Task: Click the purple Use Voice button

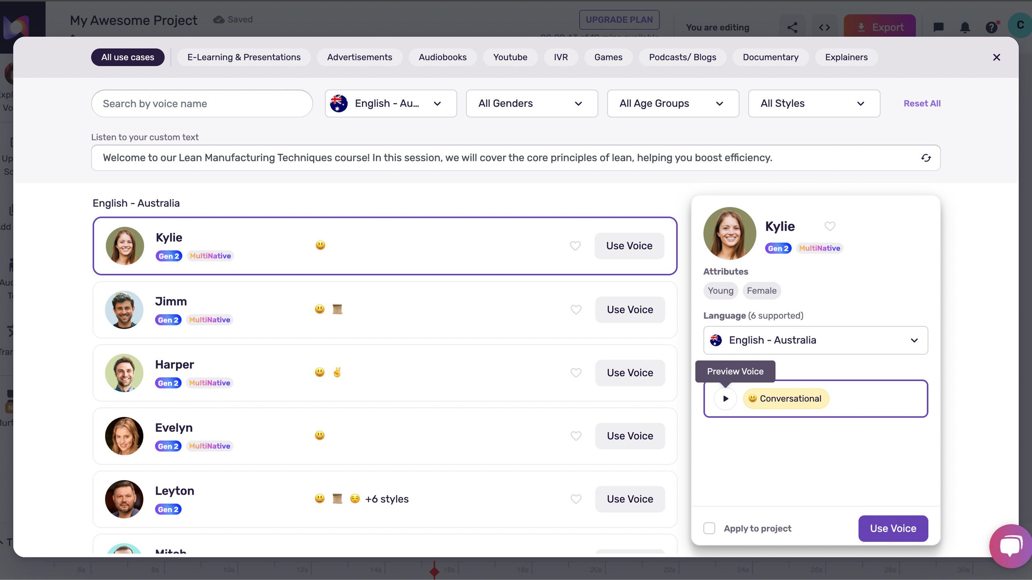Action: [x=893, y=528]
